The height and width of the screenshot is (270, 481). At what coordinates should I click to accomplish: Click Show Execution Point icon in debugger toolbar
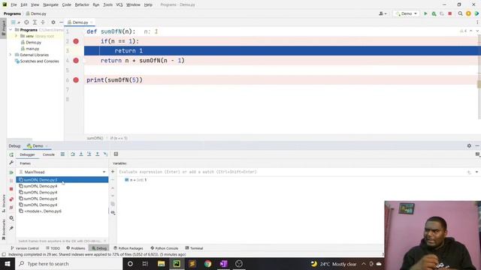[x=62, y=154]
